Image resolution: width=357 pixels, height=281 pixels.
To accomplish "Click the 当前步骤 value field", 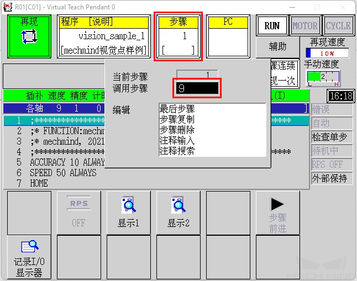I will (x=197, y=74).
